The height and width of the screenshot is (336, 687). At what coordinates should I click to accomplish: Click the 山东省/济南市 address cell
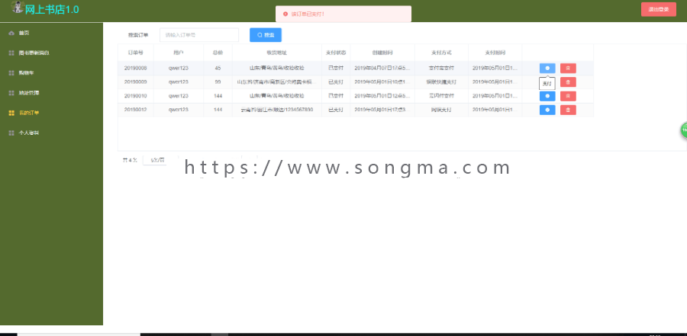coord(277,82)
